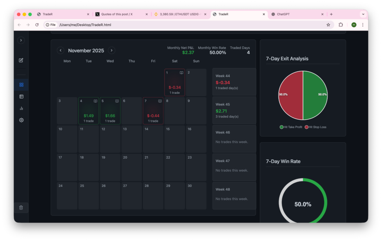Open journal book icon on November 1
The width and height of the screenshot is (382, 241).
tap(181, 73)
